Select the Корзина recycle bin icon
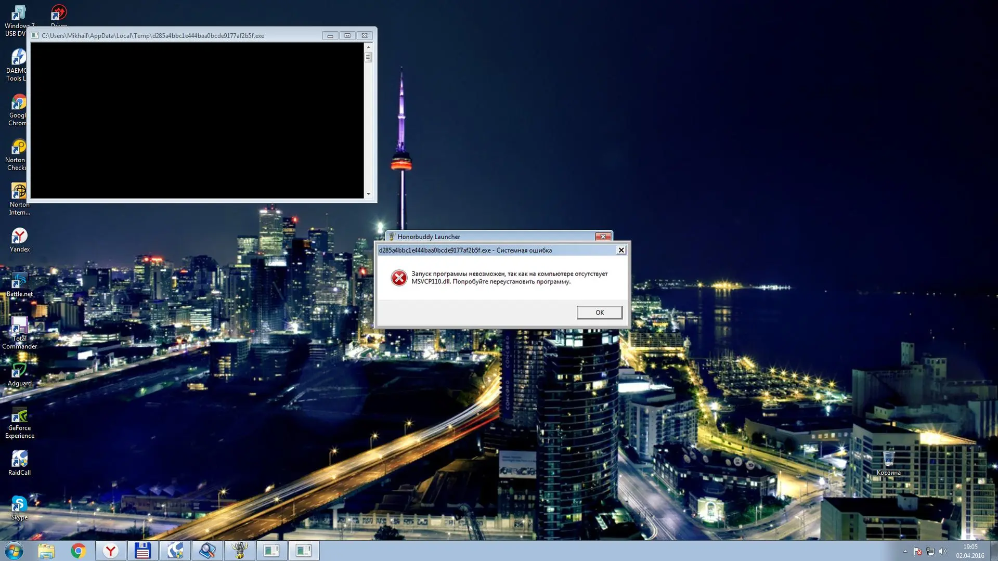The height and width of the screenshot is (561, 998). point(888,462)
